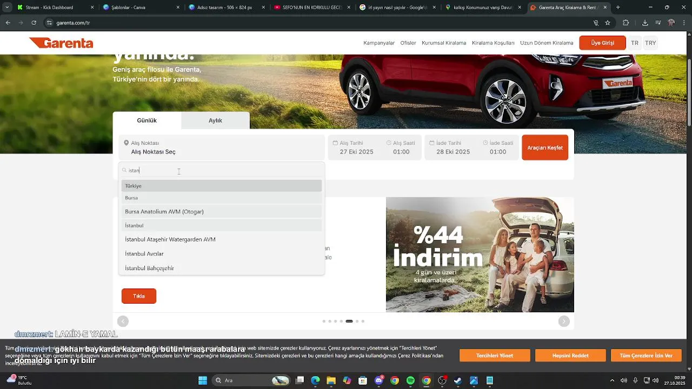Click the microphone icon in system tray
This screenshot has height=389, width=692.
pyautogui.click(x=635, y=380)
